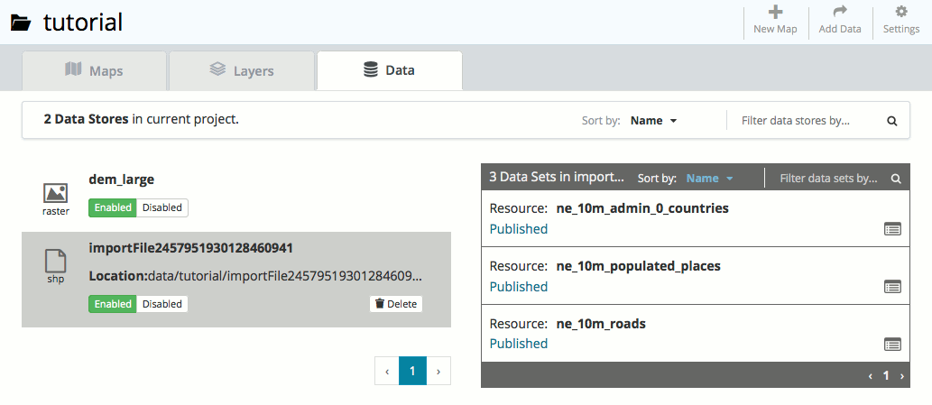Open attributes table icon for ne_10m_admin_0_countries
Viewport: 932px width, 405px height.
tap(892, 229)
